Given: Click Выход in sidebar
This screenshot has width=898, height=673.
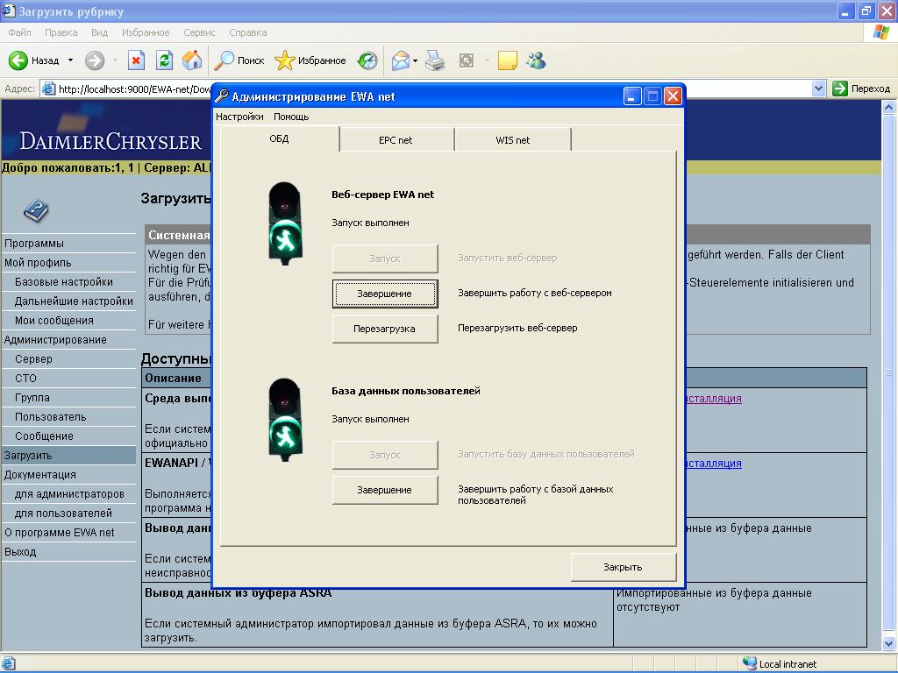Looking at the screenshot, I should [x=21, y=552].
